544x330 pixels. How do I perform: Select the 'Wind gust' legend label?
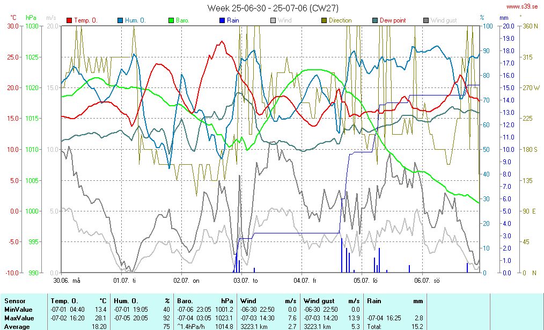point(444,20)
